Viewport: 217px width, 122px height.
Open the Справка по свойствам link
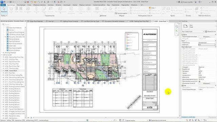point(188,117)
